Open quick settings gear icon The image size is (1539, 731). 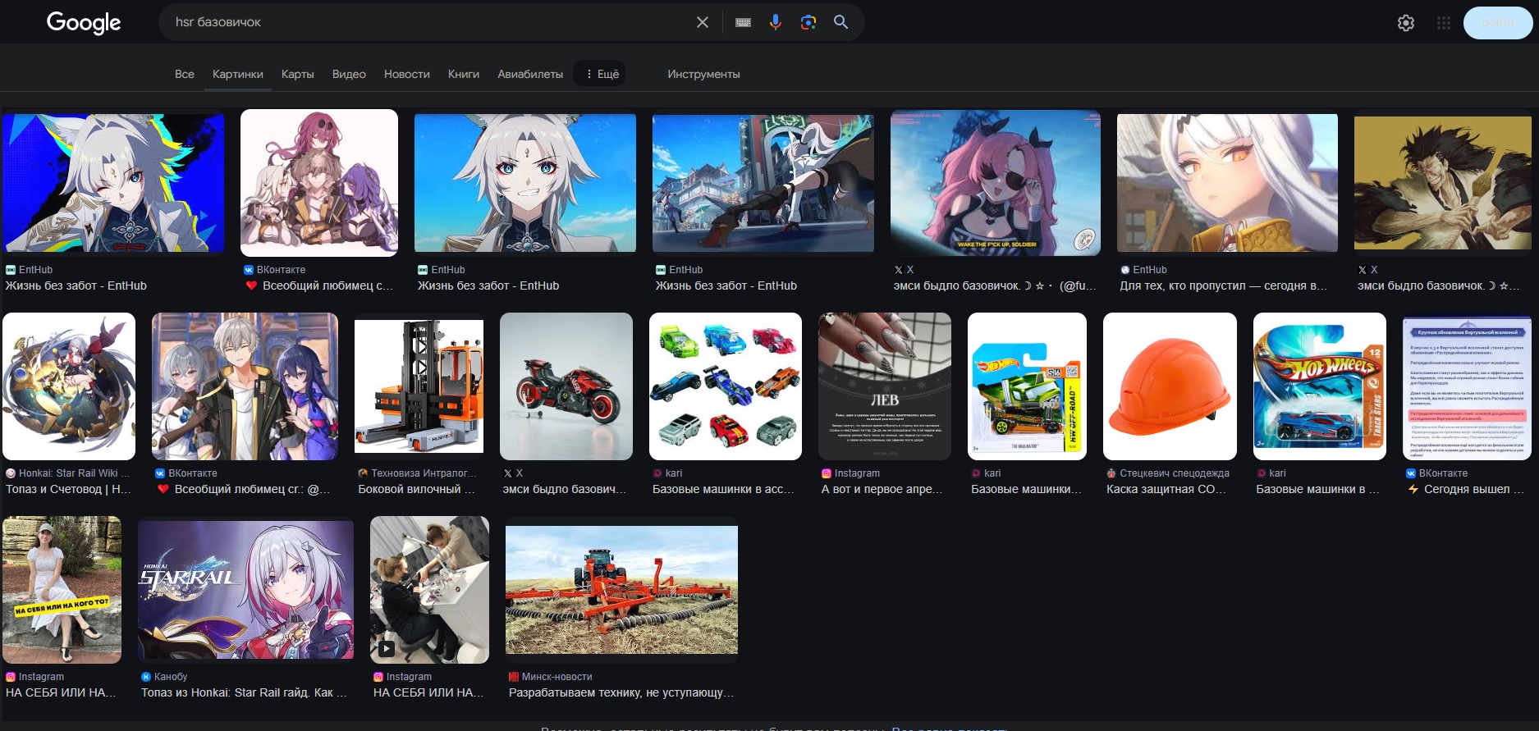click(x=1406, y=23)
